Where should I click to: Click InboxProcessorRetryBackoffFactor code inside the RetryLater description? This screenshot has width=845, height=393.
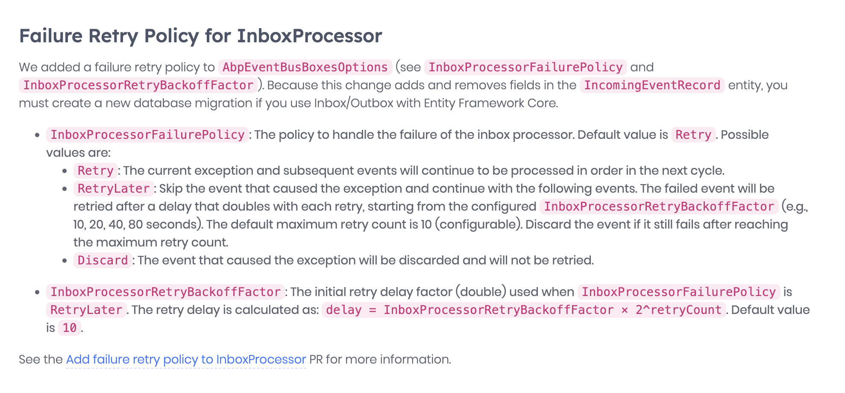point(659,207)
